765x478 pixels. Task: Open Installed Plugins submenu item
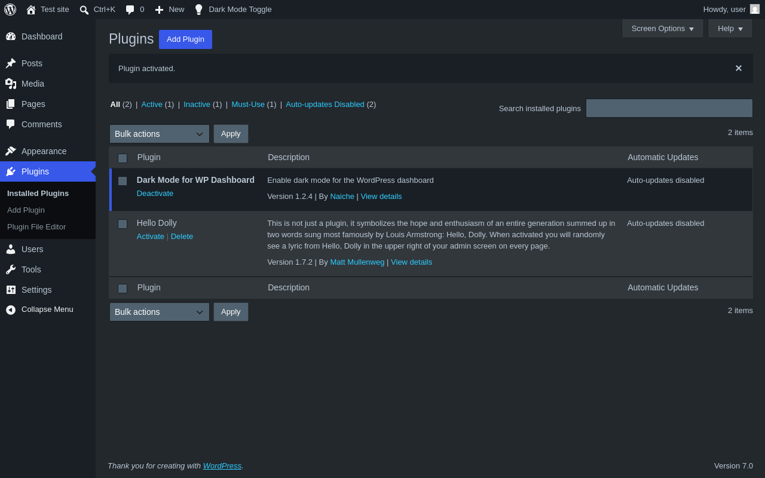[38, 194]
